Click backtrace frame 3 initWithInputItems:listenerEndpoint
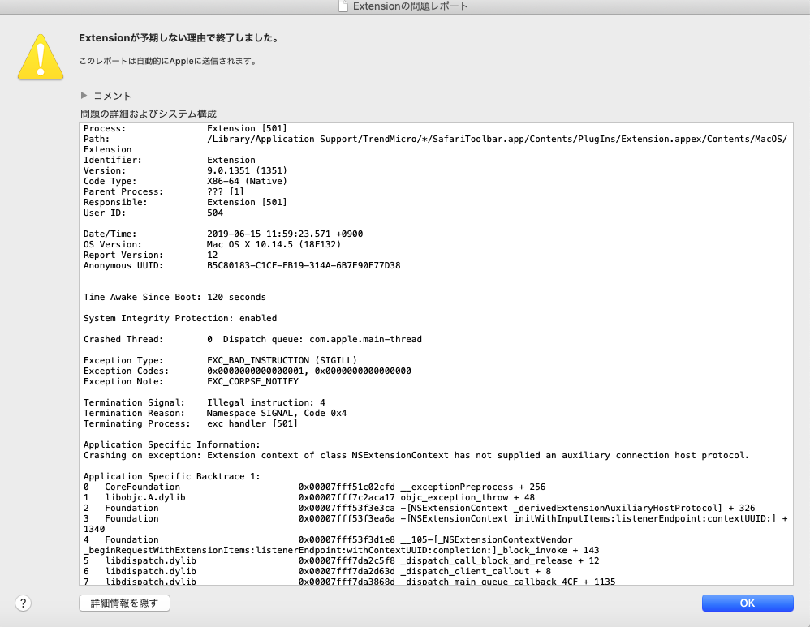 pyautogui.click(x=436, y=524)
